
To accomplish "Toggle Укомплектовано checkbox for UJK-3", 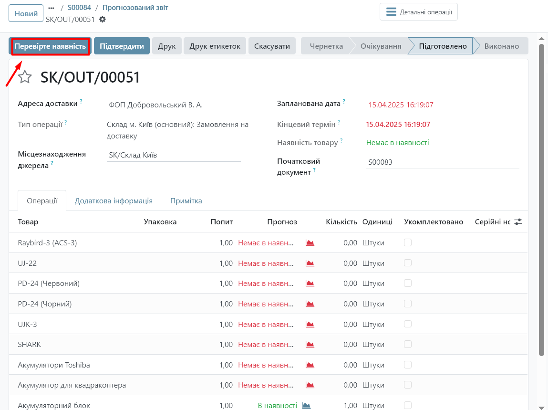I will click(408, 324).
